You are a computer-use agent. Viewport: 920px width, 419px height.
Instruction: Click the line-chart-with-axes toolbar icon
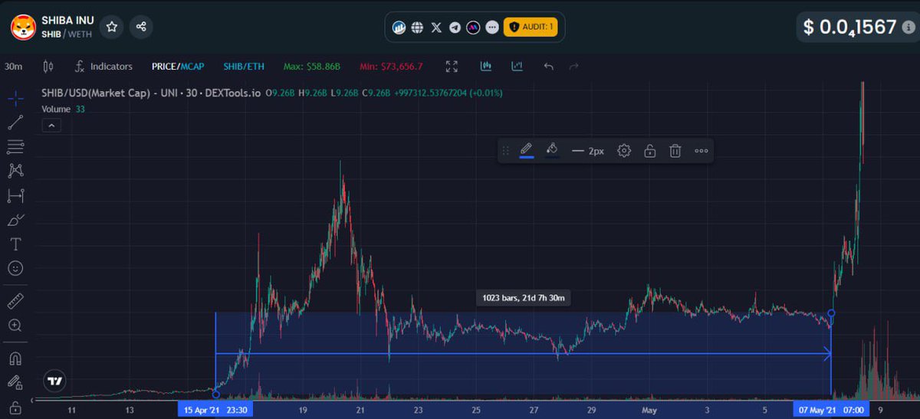point(517,67)
